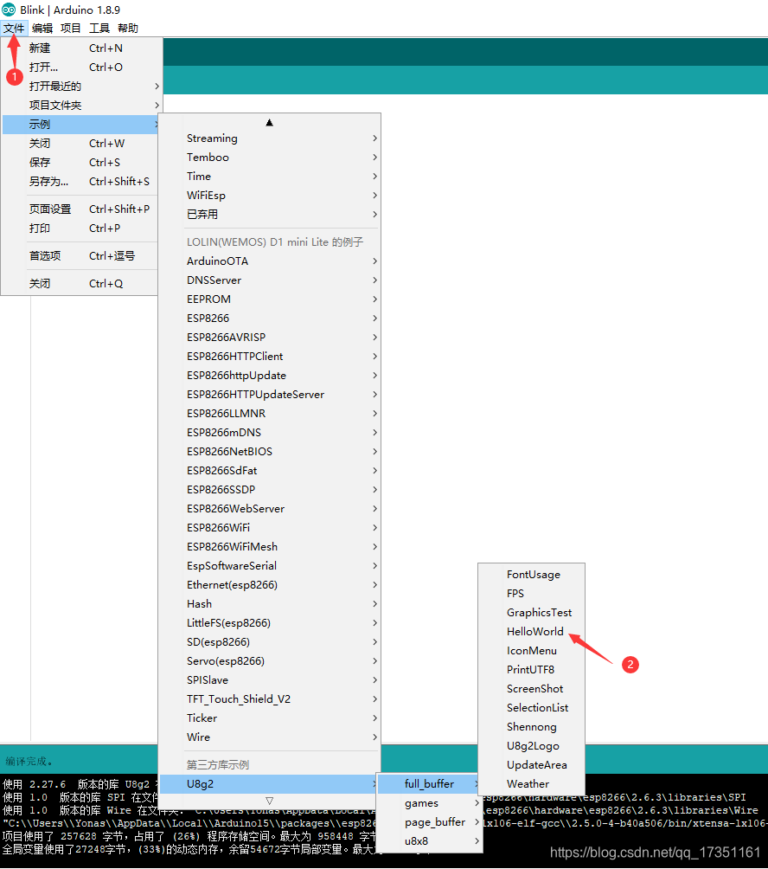Open the ESP8266WiFiMesh examples entry
Screen dimensions: 768x869
(x=270, y=546)
